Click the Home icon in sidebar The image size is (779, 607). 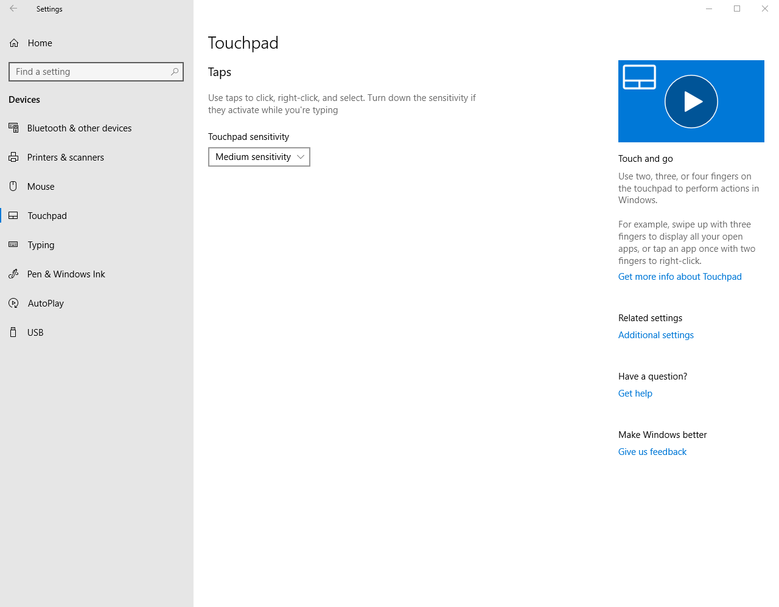(14, 43)
